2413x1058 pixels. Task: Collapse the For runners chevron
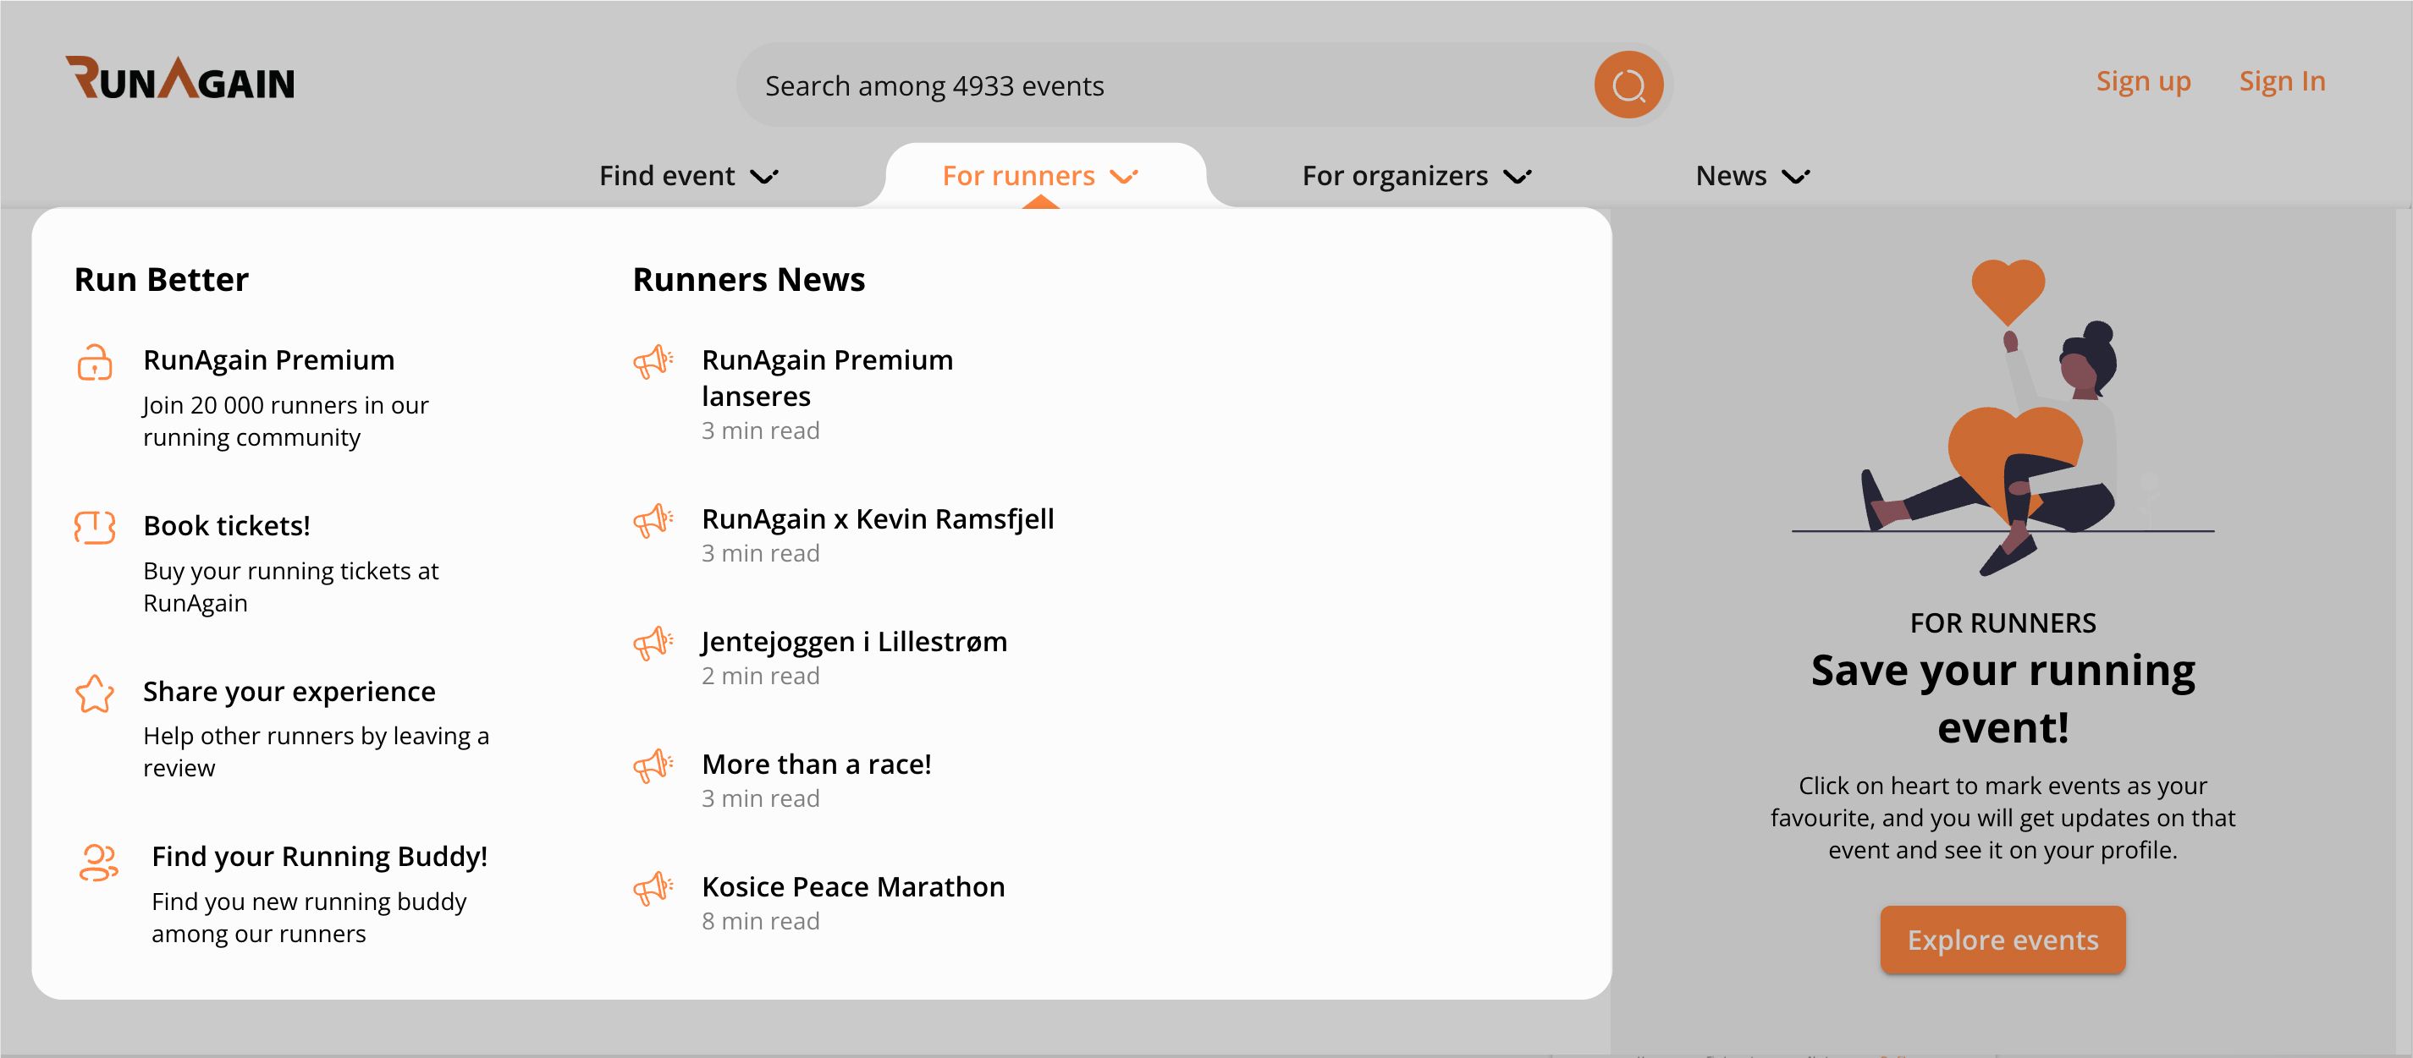click(x=1123, y=176)
